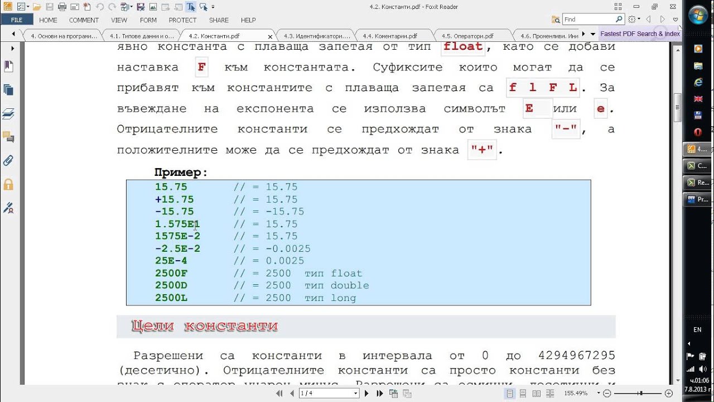Open the HOME ribbon tab
The height and width of the screenshot is (402, 714).
point(48,20)
